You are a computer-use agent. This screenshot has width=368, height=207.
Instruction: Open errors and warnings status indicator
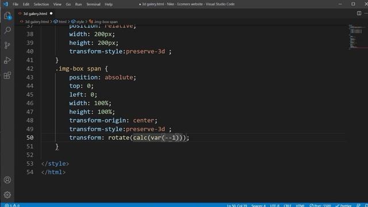[12, 205]
